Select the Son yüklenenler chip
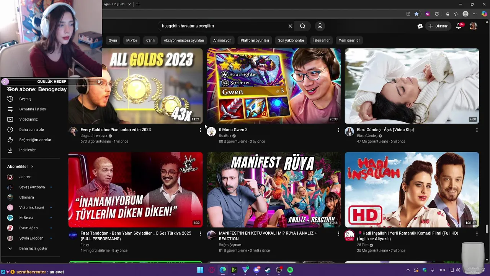The image size is (490, 276). (x=291, y=40)
